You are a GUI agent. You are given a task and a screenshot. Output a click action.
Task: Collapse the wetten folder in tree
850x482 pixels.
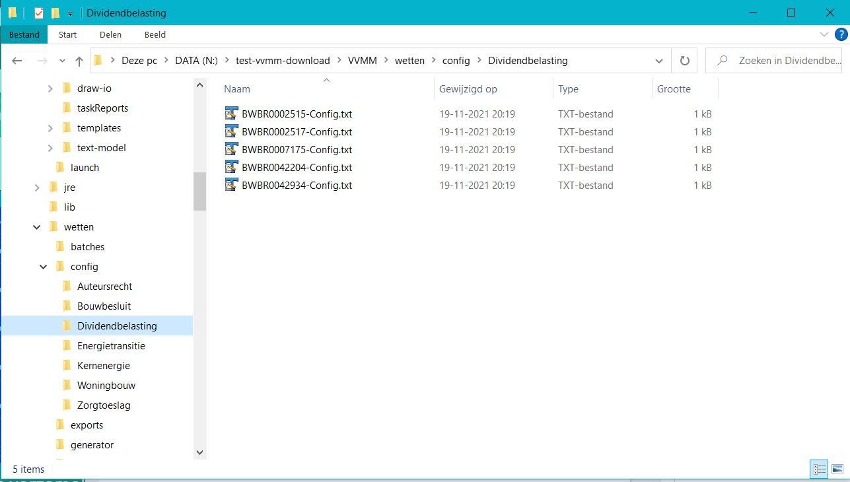point(37,227)
